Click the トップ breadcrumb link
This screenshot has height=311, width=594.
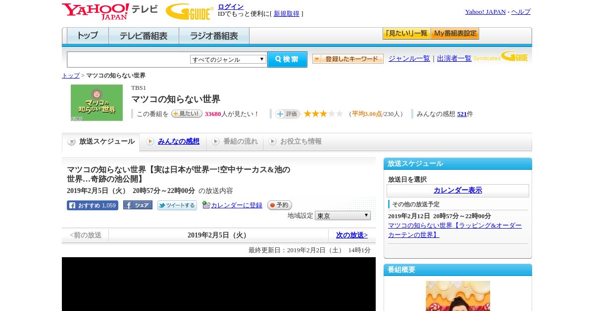[x=71, y=76]
